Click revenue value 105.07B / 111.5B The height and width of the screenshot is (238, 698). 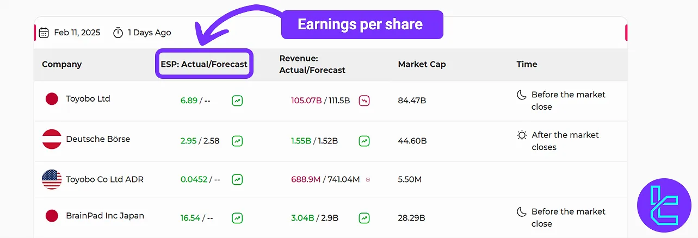[320, 101]
